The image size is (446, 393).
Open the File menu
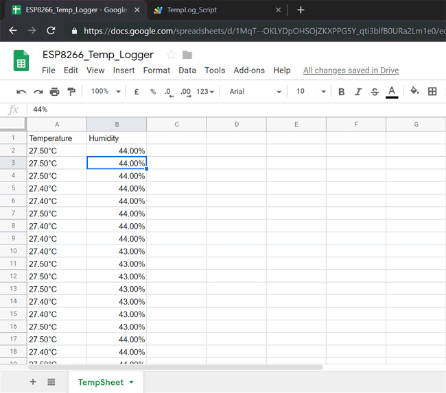pyautogui.click(x=49, y=71)
